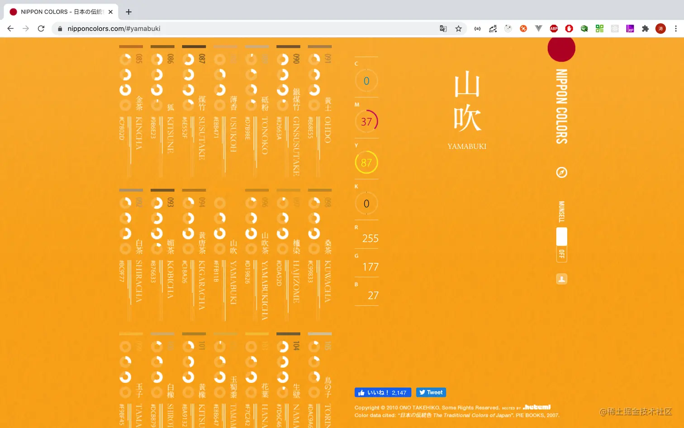This screenshot has width=684, height=428.
Task: Select color USUKOH
Action: tap(225, 111)
